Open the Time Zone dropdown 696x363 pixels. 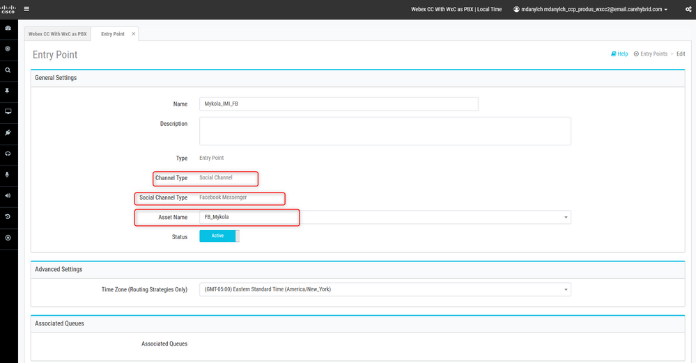(x=385, y=289)
